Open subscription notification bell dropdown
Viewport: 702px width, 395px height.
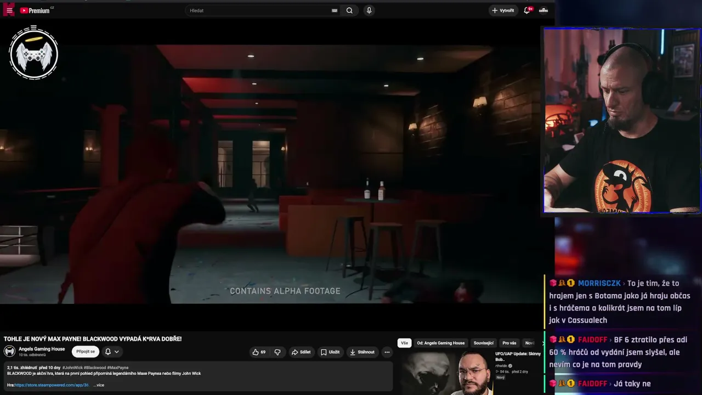click(x=112, y=352)
